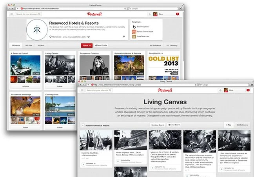Click the Send Board button
This screenshot has width=254, height=177.
pyautogui.click(x=174, y=125)
